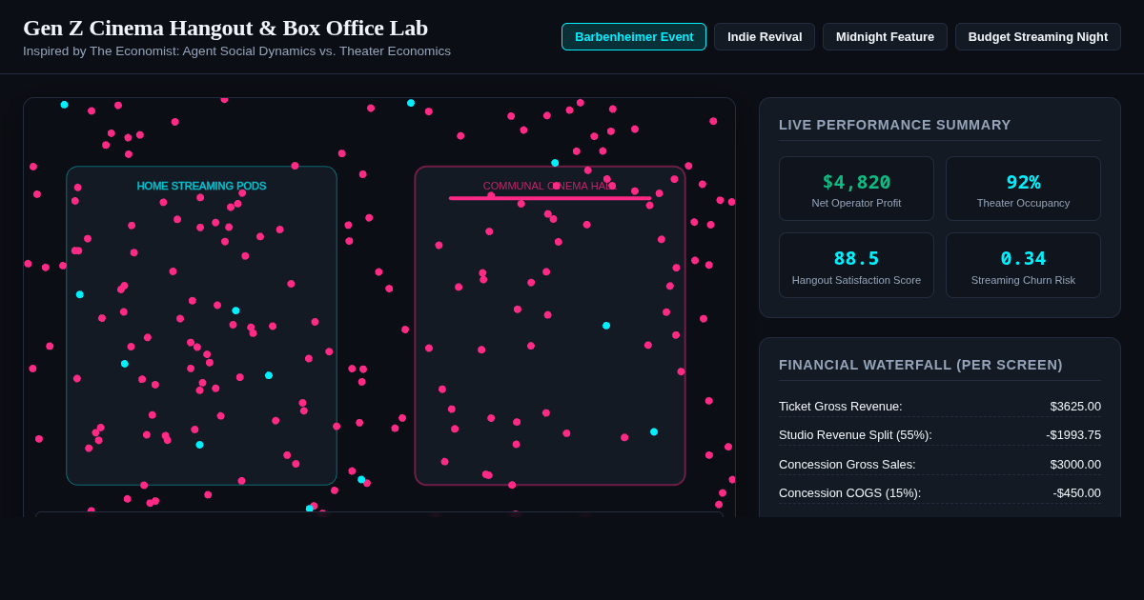Click the 0.34 Streaming Churn Risk value
This screenshot has width=1144, height=600.
tap(1023, 258)
